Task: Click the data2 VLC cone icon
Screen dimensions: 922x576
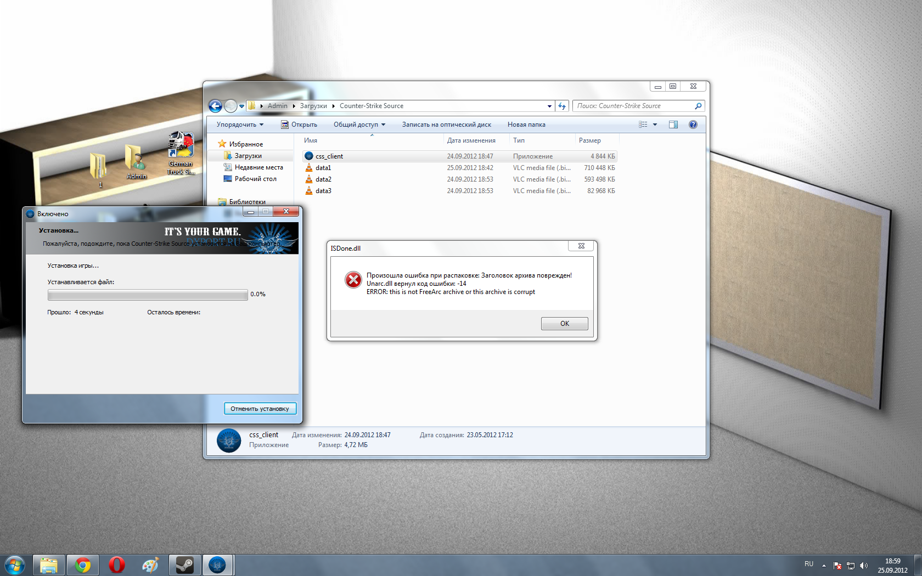Action: pyautogui.click(x=309, y=179)
